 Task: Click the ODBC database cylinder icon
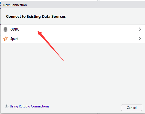[5, 29]
